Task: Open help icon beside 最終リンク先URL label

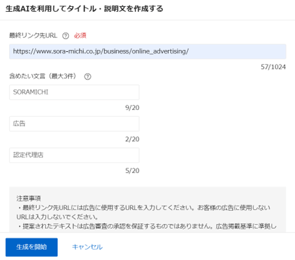Action: tap(66, 36)
